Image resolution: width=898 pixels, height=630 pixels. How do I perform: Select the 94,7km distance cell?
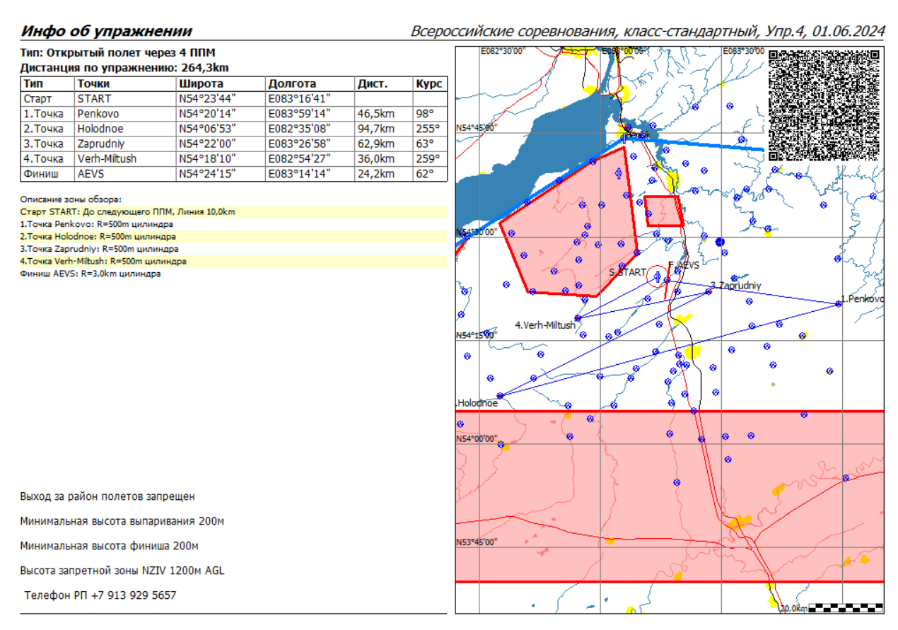point(375,129)
